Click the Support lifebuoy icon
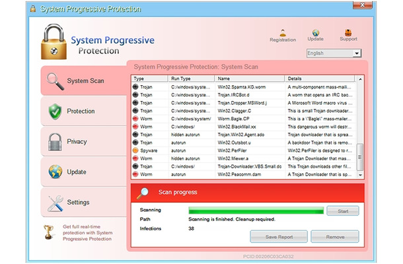 (348, 32)
